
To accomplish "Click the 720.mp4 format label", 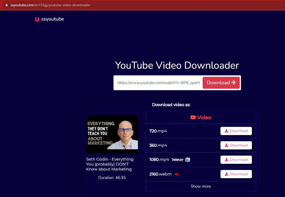I will click(x=158, y=131).
